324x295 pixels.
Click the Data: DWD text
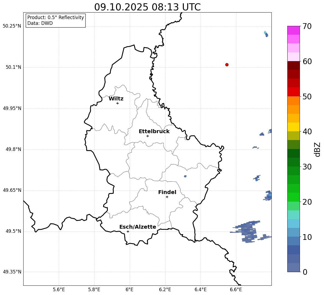click(40, 23)
